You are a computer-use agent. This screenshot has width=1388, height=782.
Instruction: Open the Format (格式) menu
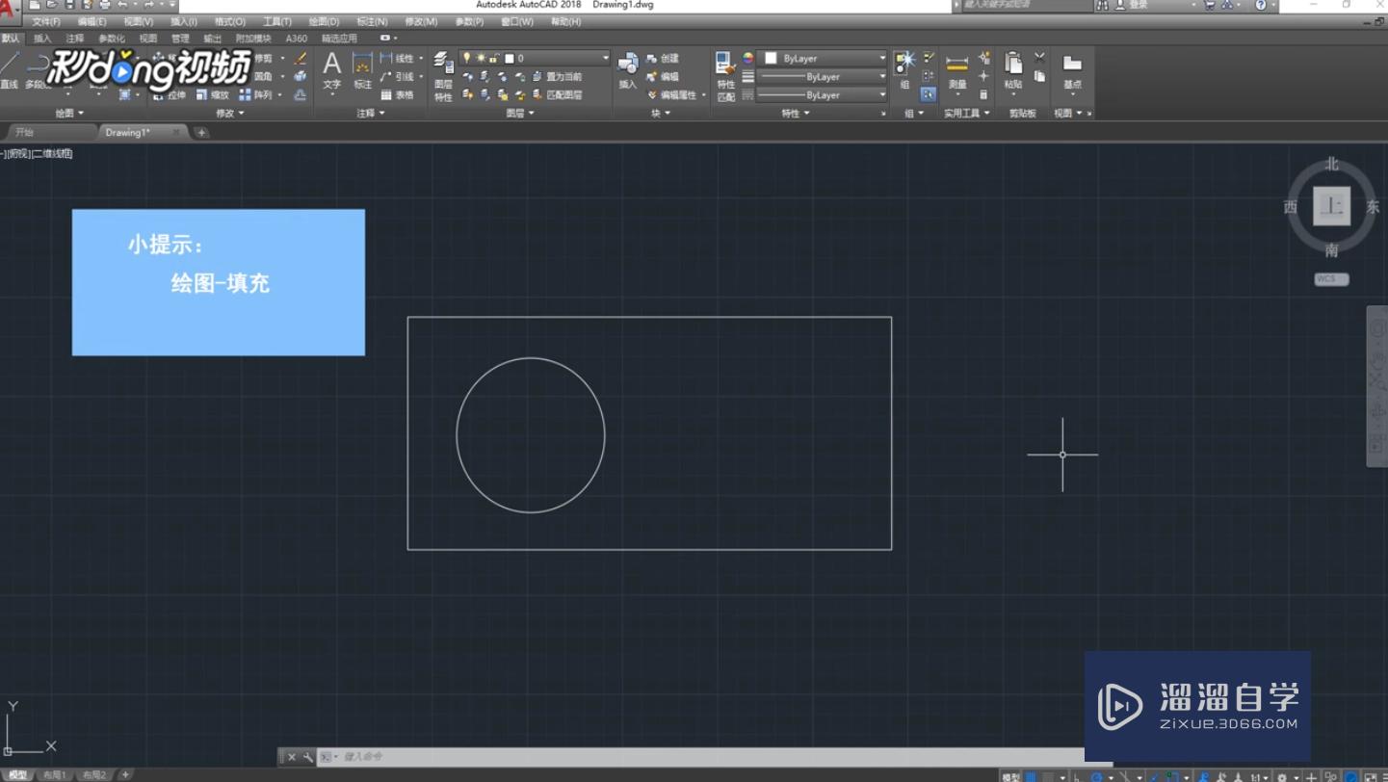pyautogui.click(x=229, y=21)
